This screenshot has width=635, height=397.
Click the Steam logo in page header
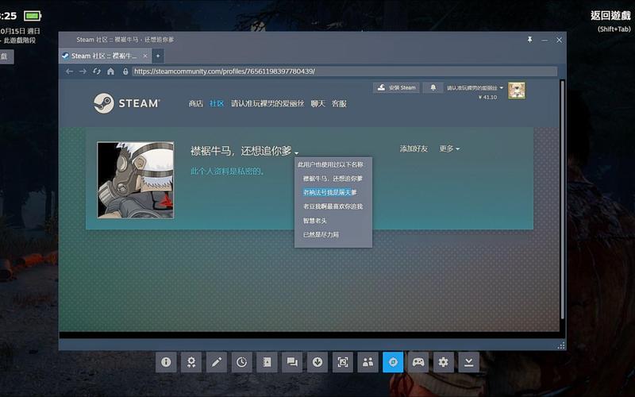click(126, 103)
